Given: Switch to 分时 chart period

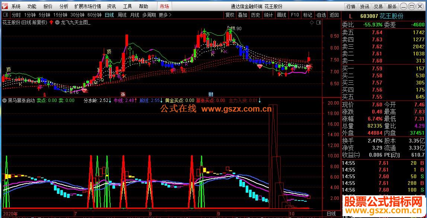Looking at the screenshot, I should click(x=16, y=15).
